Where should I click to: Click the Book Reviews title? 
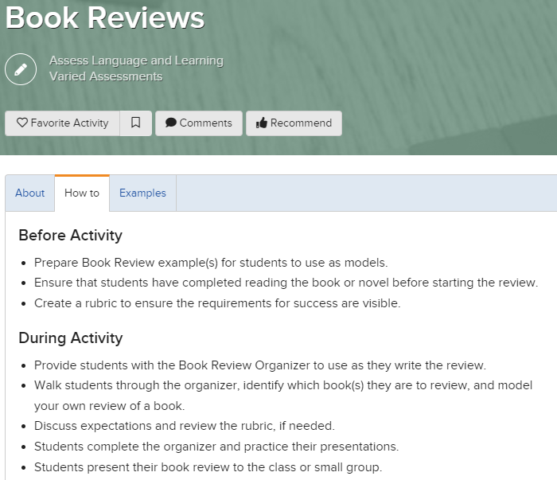pyautogui.click(x=105, y=17)
